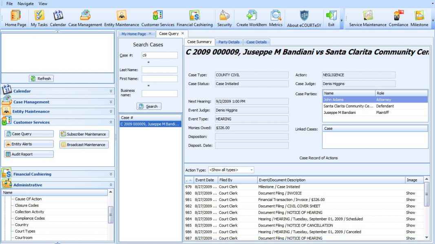Image resolution: width=435 pixels, height=244 pixels.
Task: Close the Case Query tab
Action: coord(182,33)
